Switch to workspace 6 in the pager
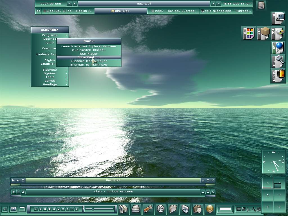Viewport: 288px width, 216px height. [x=279, y=207]
